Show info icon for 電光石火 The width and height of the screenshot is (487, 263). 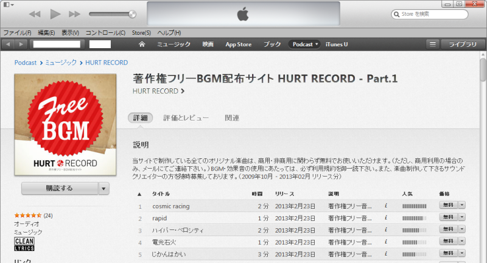pyautogui.click(x=386, y=242)
